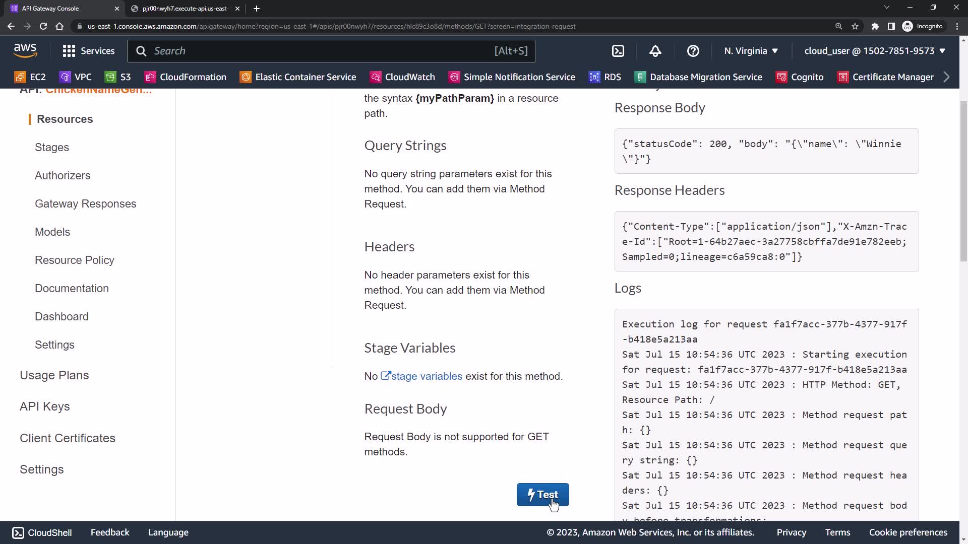Show more favorites with the right chevron
Image resolution: width=968 pixels, height=544 pixels.
946,77
